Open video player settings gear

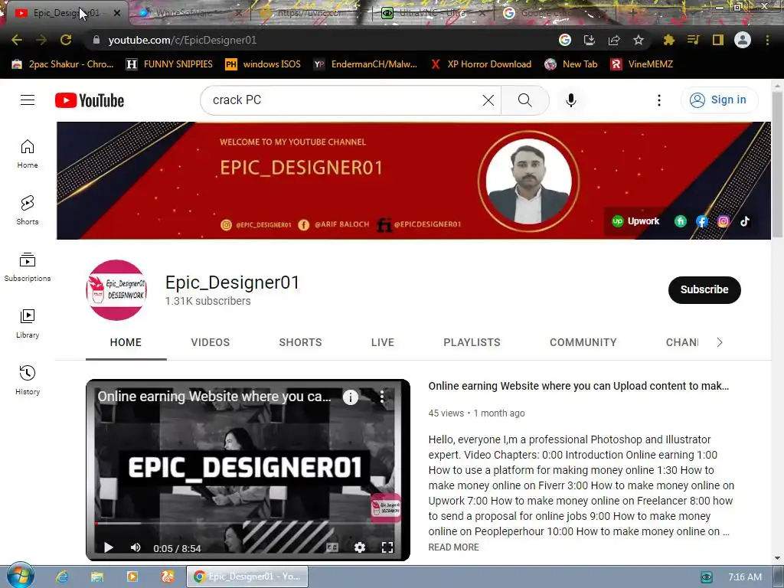click(360, 547)
